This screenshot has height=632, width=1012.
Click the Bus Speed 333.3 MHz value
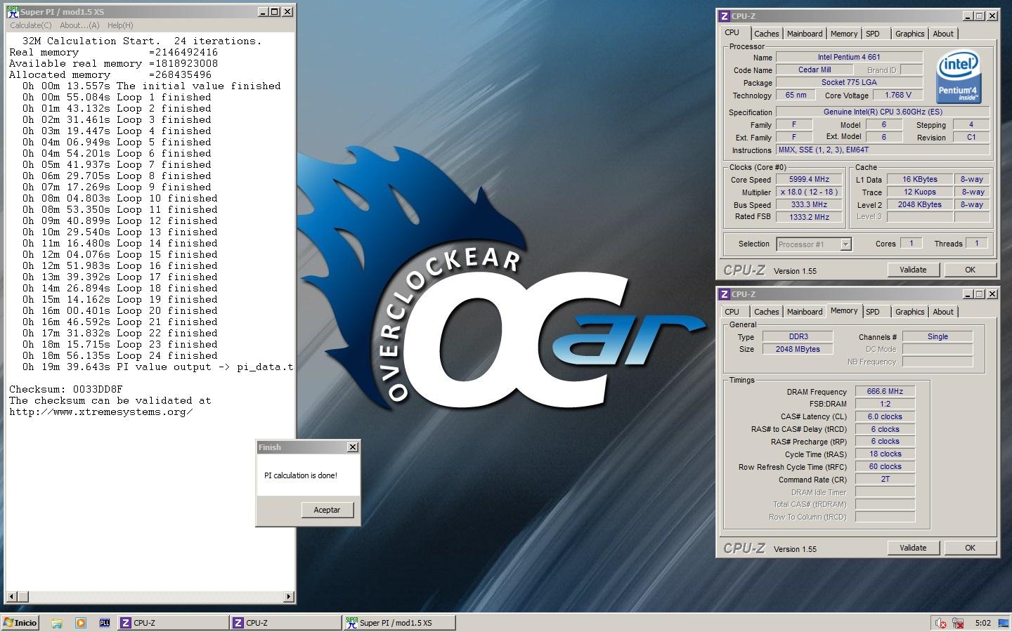click(x=809, y=204)
